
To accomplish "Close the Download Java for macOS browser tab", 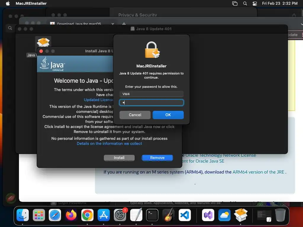I will click(113, 24).
